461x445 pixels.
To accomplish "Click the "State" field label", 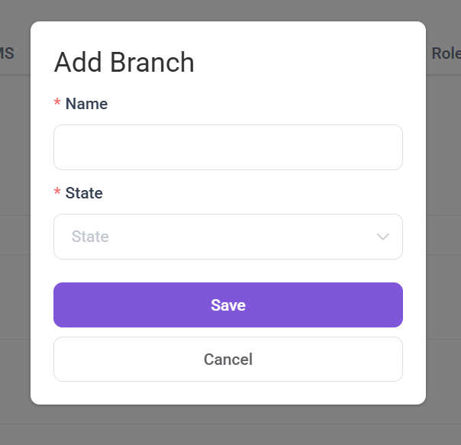I will pyautogui.click(x=84, y=193).
